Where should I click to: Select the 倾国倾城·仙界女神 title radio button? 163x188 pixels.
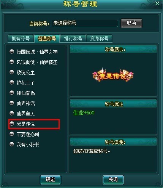[12, 51]
